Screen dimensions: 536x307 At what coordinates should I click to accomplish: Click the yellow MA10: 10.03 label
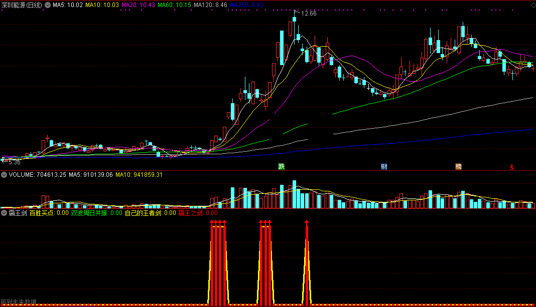pos(102,5)
